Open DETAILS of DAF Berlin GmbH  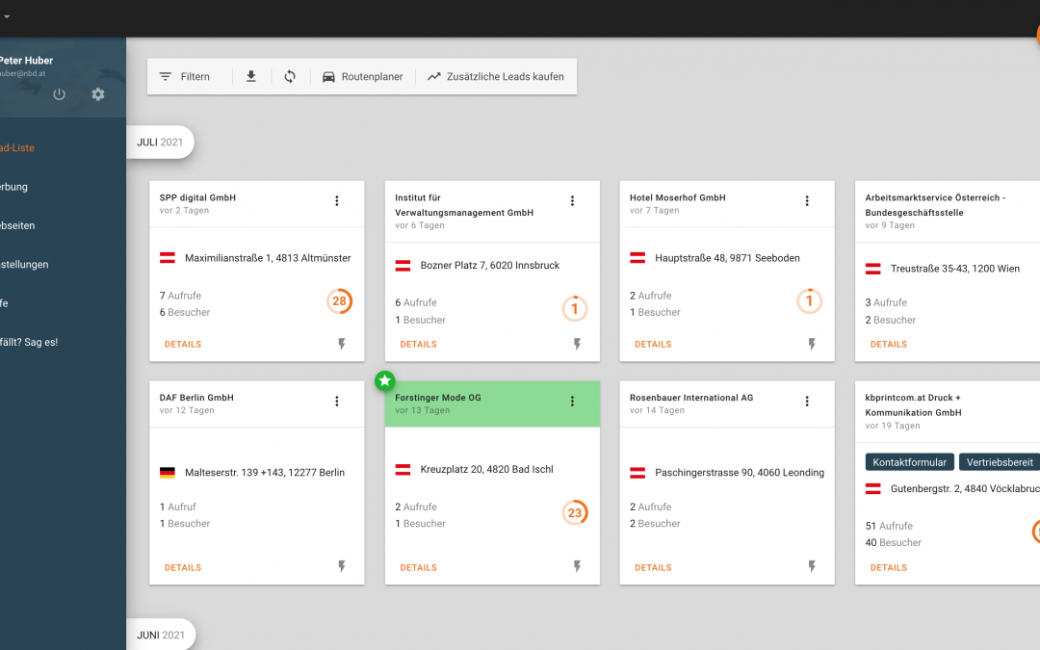pos(183,568)
